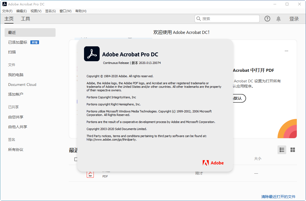Select the 主页 tab
This screenshot has width=306, height=201.
[9, 19]
